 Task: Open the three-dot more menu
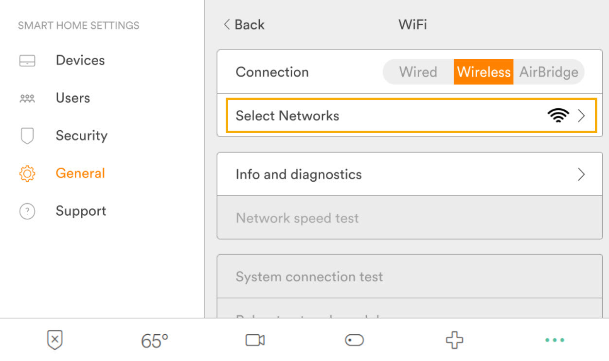(555, 340)
